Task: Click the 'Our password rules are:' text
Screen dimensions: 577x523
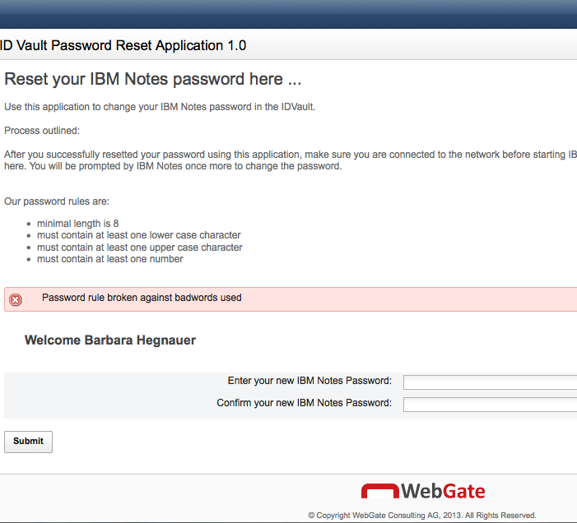Action: click(57, 201)
